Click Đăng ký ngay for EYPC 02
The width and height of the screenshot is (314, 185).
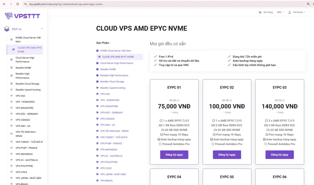(227, 155)
